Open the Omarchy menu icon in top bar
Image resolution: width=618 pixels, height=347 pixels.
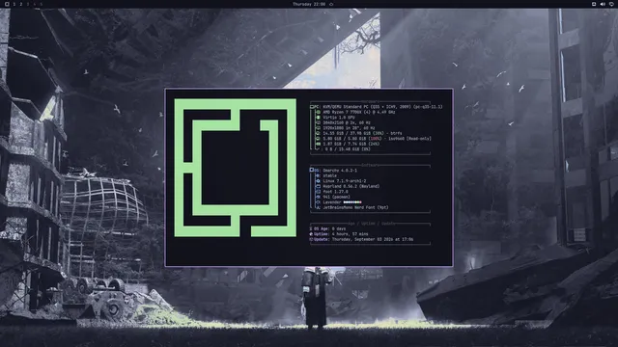point(7,4)
